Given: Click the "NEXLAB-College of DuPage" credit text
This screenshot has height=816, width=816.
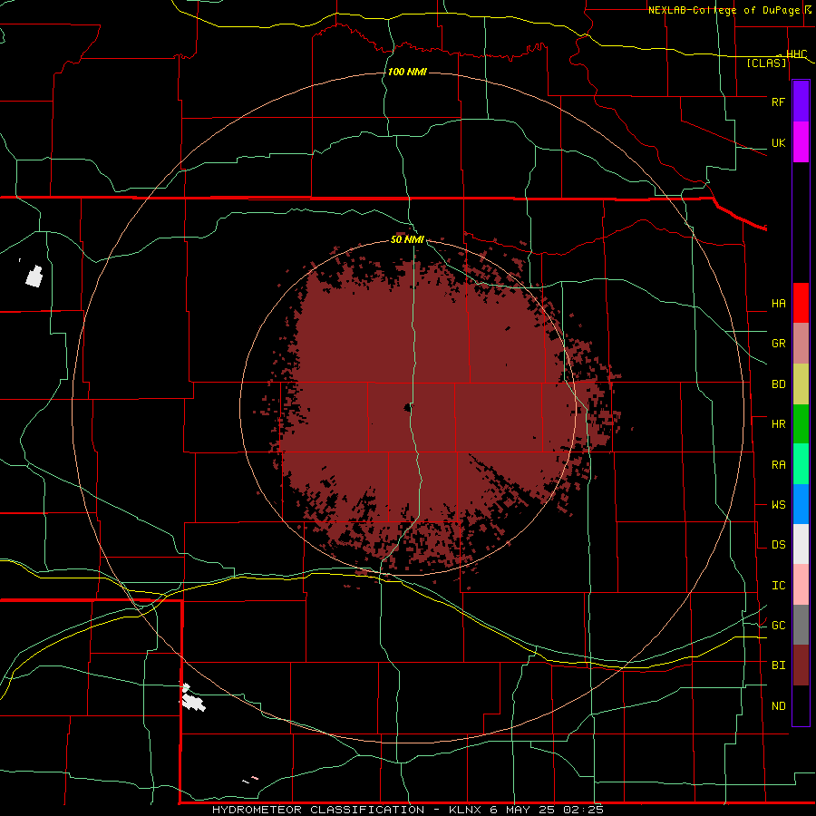Looking at the screenshot, I should pyautogui.click(x=724, y=10).
